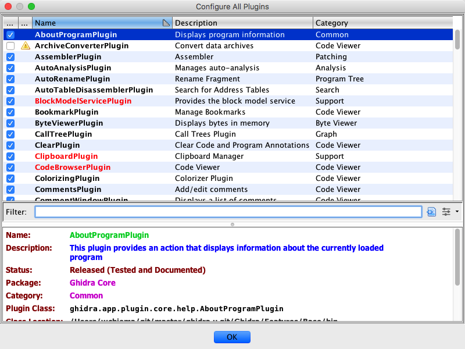Click the splitter handle below the Filter bar

click(233, 224)
